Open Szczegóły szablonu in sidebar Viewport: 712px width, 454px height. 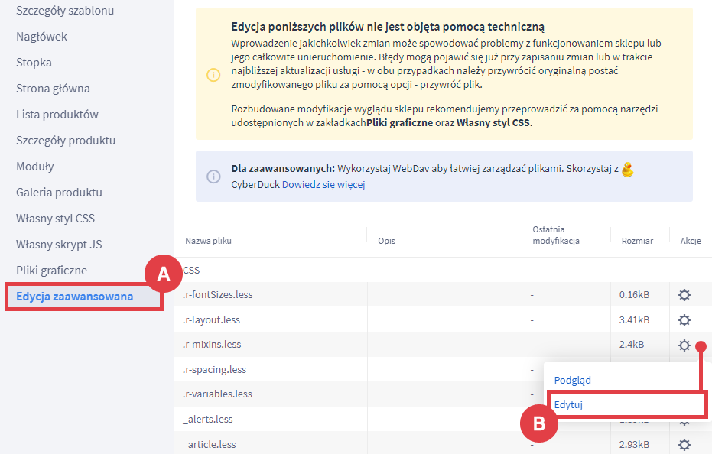[65, 11]
